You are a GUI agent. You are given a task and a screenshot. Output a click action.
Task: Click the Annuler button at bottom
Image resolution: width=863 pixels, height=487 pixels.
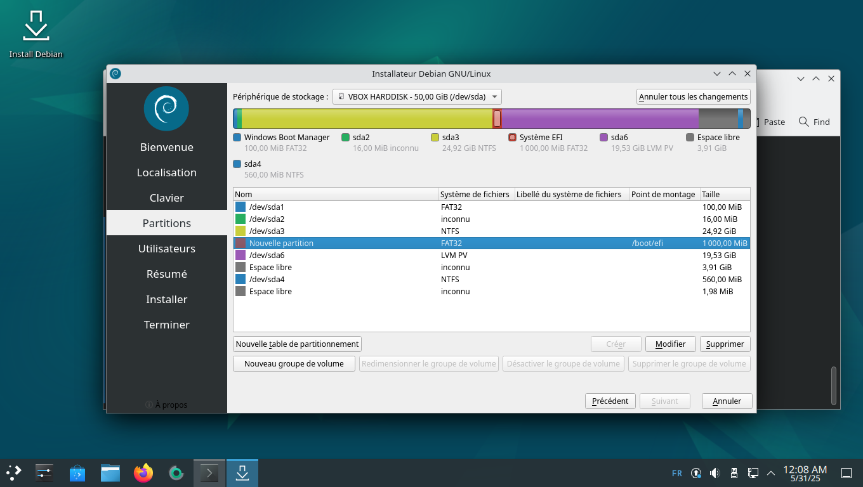(x=727, y=401)
